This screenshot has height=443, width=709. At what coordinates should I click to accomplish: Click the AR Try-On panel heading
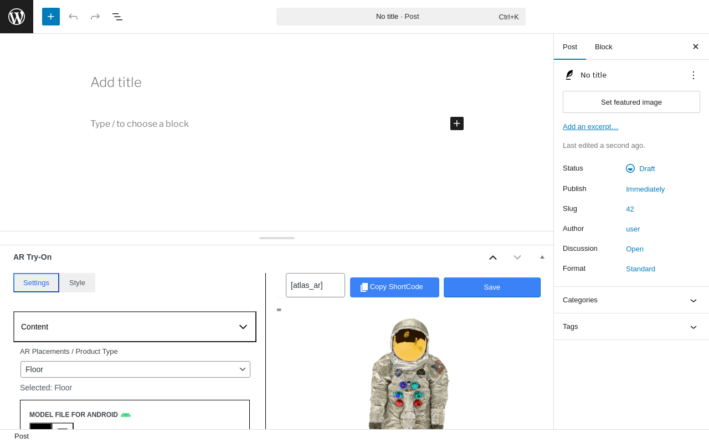(32, 257)
